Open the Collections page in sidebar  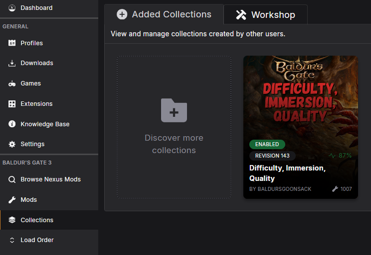[x=37, y=220]
